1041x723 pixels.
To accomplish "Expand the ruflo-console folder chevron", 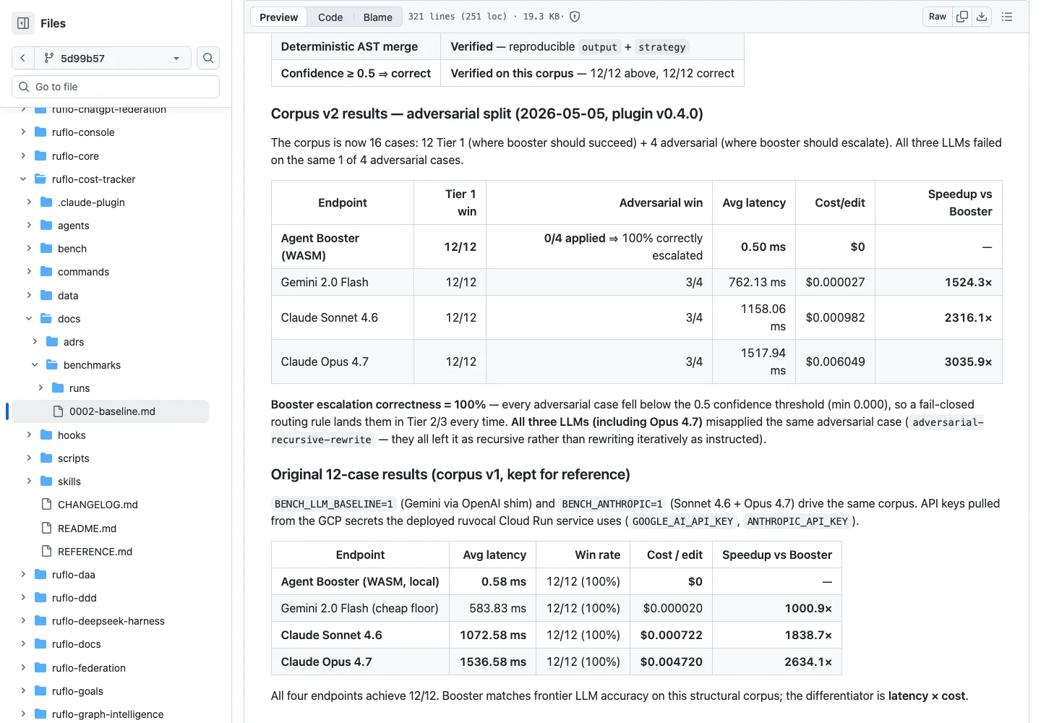I will pyautogui.click(x=23, y=132).
